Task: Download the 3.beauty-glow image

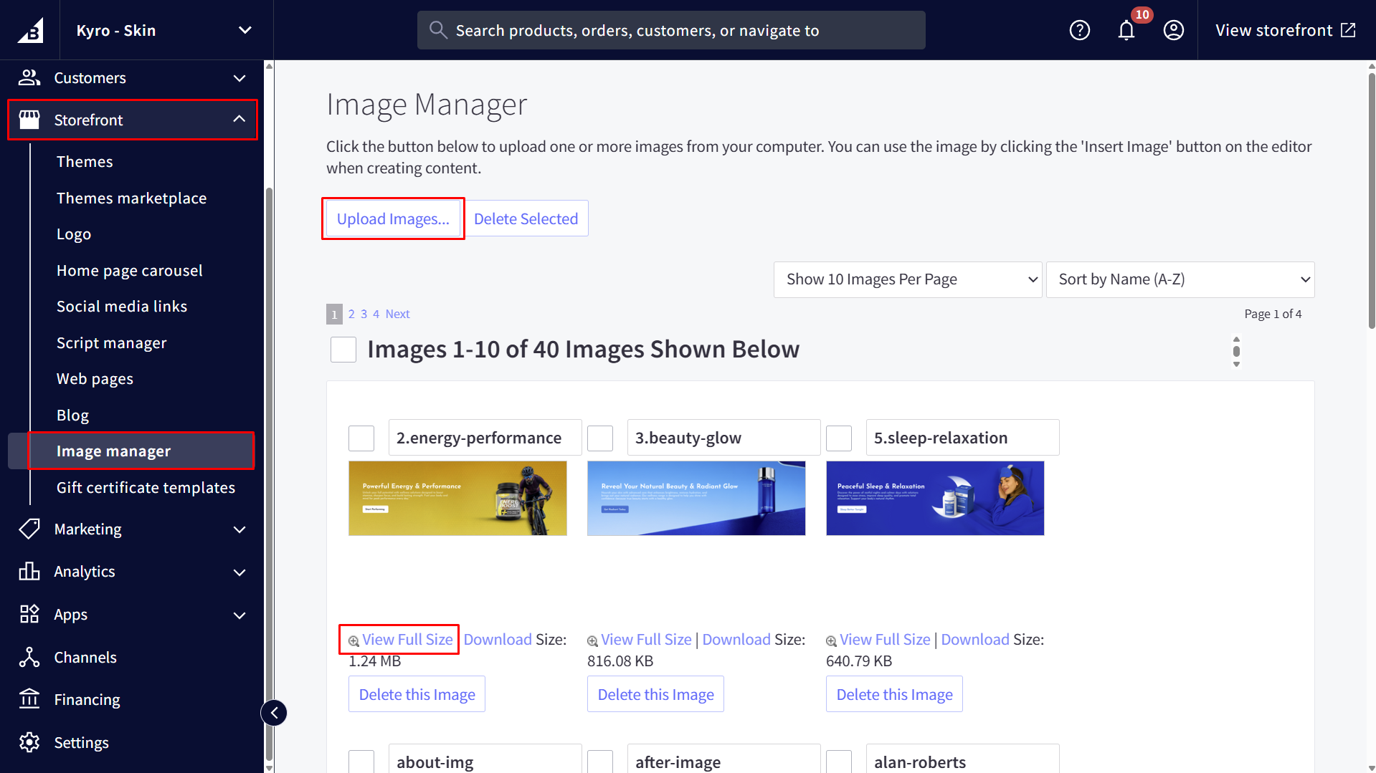Action: click(x=736, y=639)
